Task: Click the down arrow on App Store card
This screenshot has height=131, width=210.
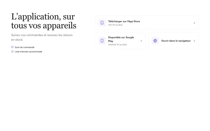Action: point(194,23)
